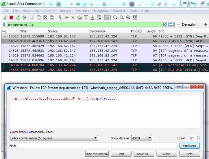Toggle auto-scroll during live capture
Image resolution: width=209 pixels, height=159 pixels.
(99, 17)
